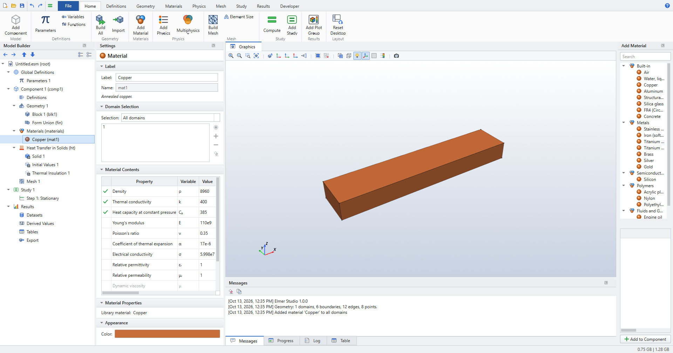This screenshot has width=673, height=353.
Task: Click the Build Mesh icon in the ribbon
Action: pos(213,20)
